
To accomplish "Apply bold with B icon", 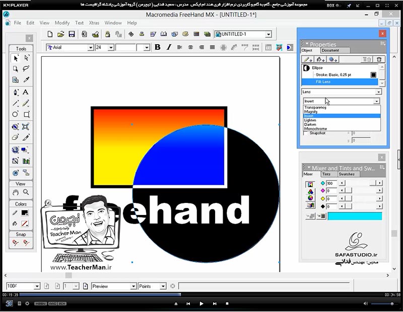I will [158, 47].
